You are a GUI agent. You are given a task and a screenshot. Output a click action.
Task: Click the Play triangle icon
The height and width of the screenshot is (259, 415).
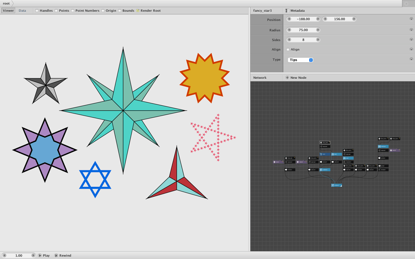[40, 255]
